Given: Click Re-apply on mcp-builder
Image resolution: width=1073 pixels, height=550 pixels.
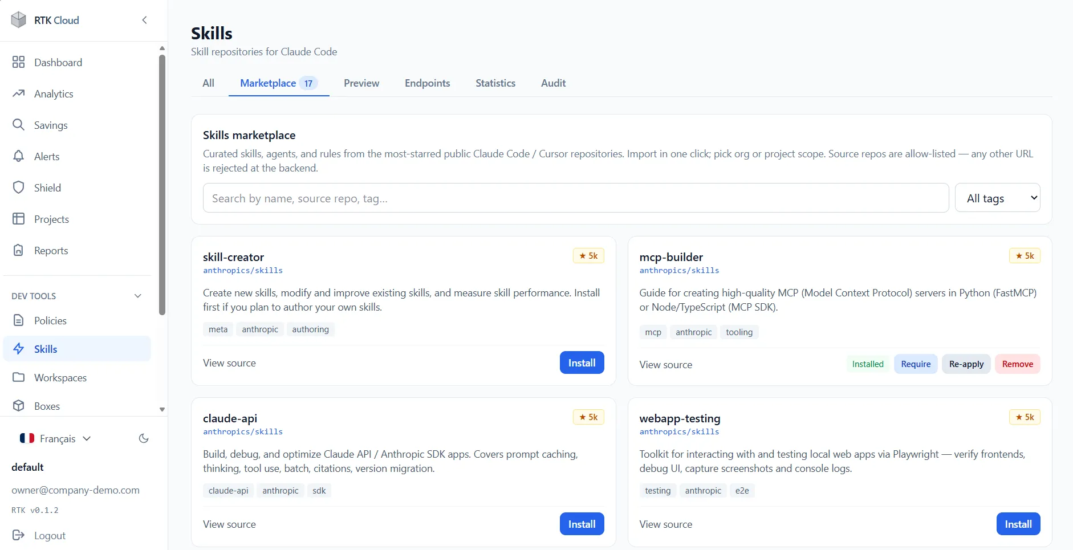Looking at the screenshot, I should pos(966,364).
